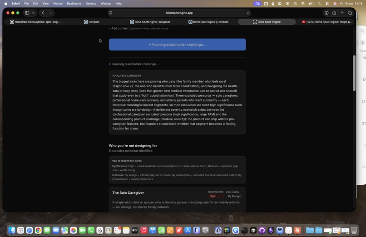Click the date and time Fri 19 Jun 14:18
Viewport: 366px width, 237px height.
pos(351,4)
